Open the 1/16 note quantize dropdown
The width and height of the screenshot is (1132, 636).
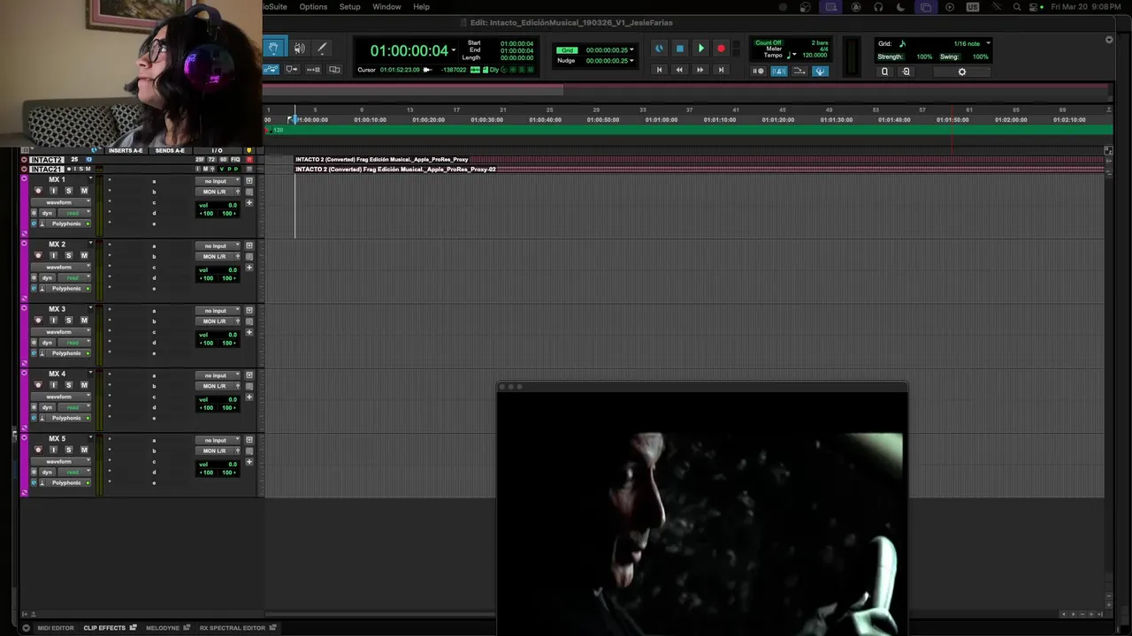[988, 43]
